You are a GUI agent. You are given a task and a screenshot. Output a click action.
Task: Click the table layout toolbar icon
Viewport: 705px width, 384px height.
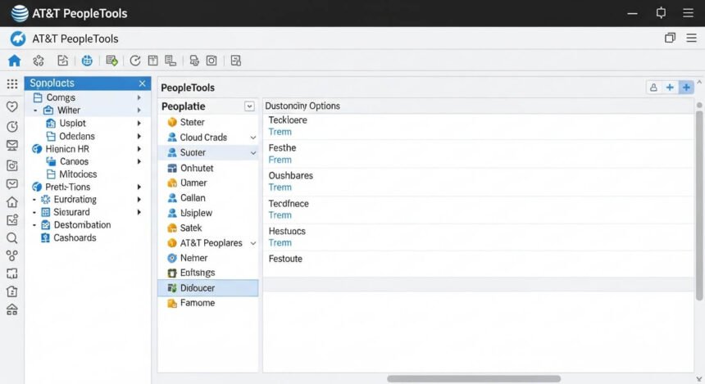coord(152,61)
